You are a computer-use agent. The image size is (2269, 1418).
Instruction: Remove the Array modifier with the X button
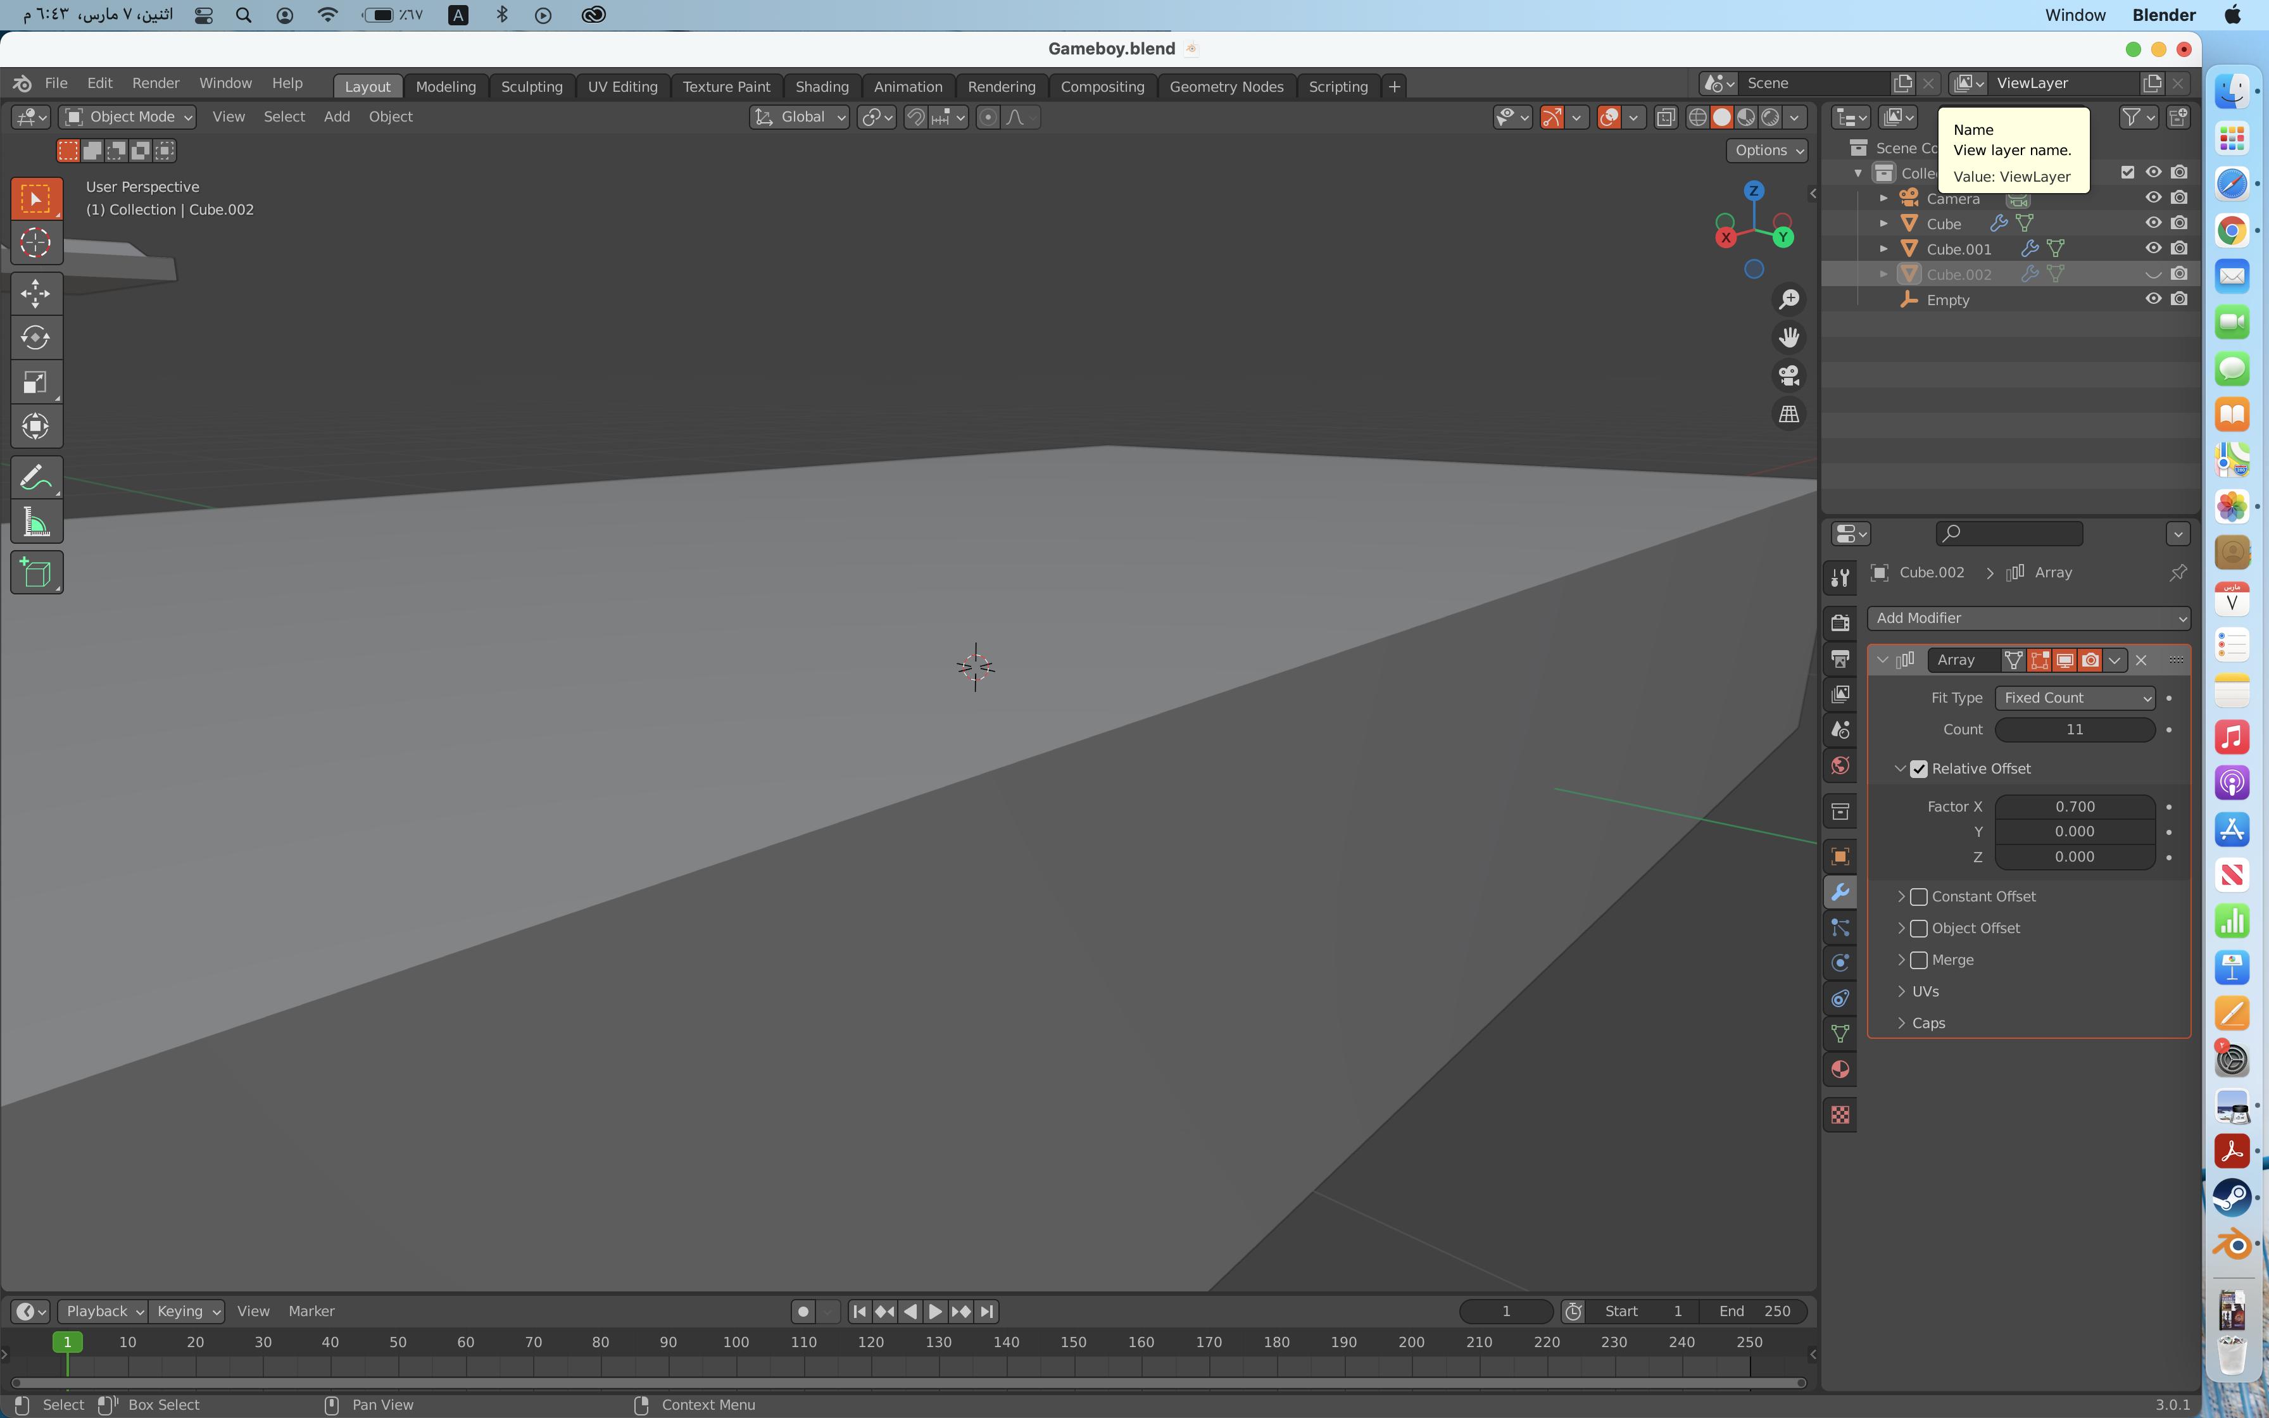click(2142, 659)
